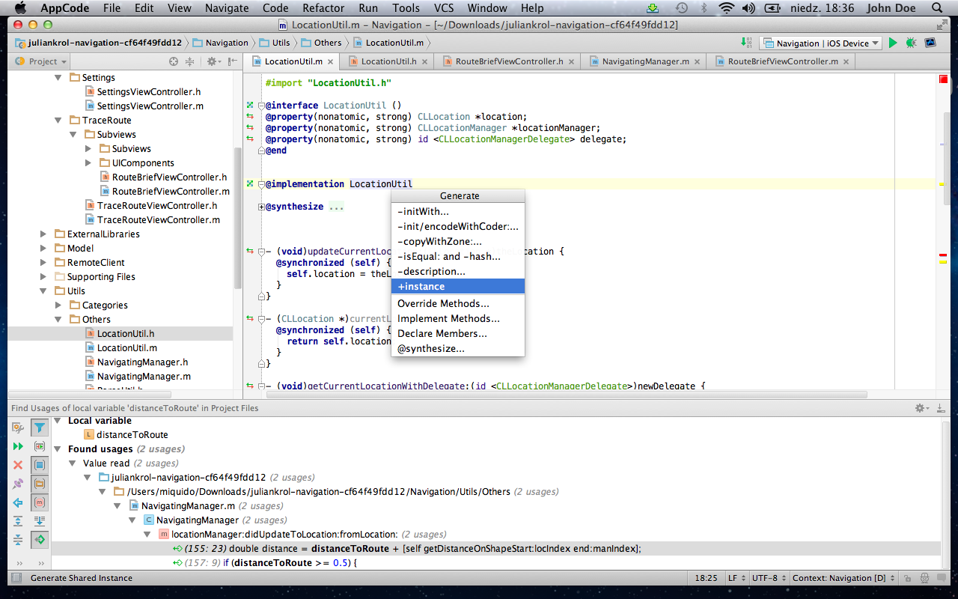Open the profiler icon next to debug
Image resolution: width=958 pixels, height=599 pixels.
point(930,43)
